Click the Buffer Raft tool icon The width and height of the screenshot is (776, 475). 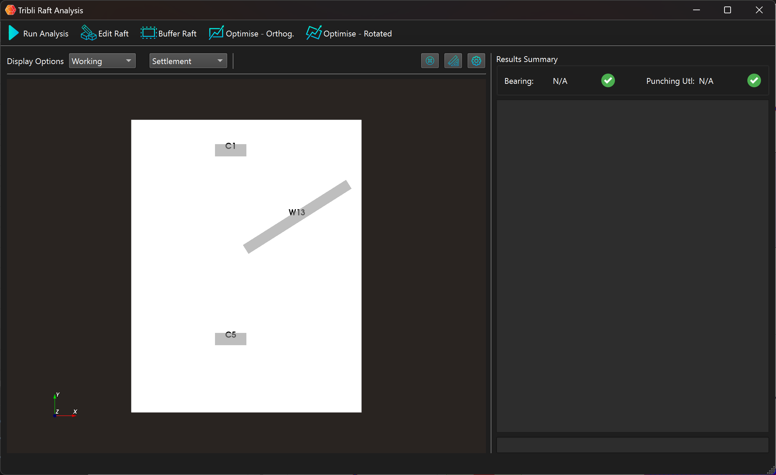147,33
